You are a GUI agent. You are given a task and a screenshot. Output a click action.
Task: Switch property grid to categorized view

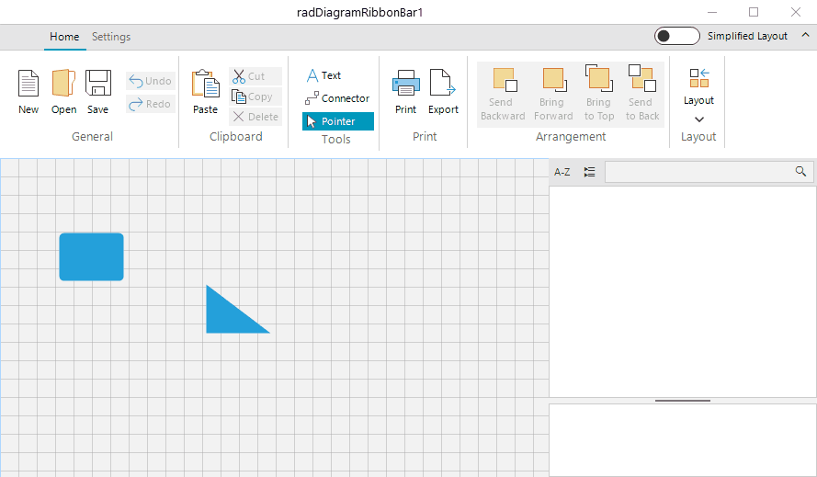(589, 172)
